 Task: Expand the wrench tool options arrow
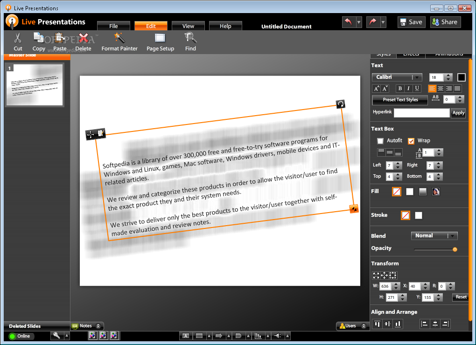[x=67, y=336]
